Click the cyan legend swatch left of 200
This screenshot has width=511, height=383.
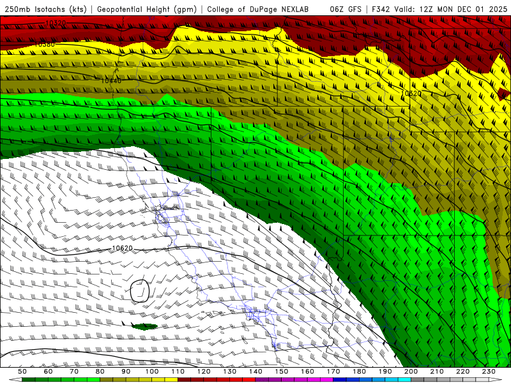tap(404, 380)
